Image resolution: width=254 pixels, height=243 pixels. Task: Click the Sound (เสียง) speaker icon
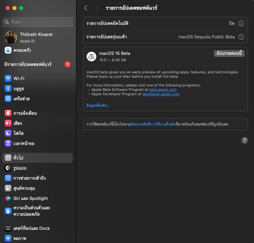tap(8, 123)
